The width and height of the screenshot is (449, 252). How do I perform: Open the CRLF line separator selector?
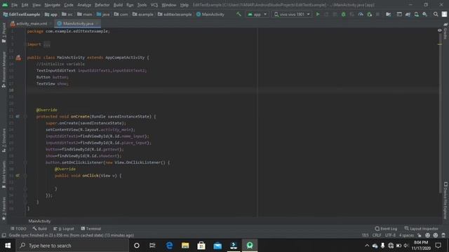tap(377, 235)
